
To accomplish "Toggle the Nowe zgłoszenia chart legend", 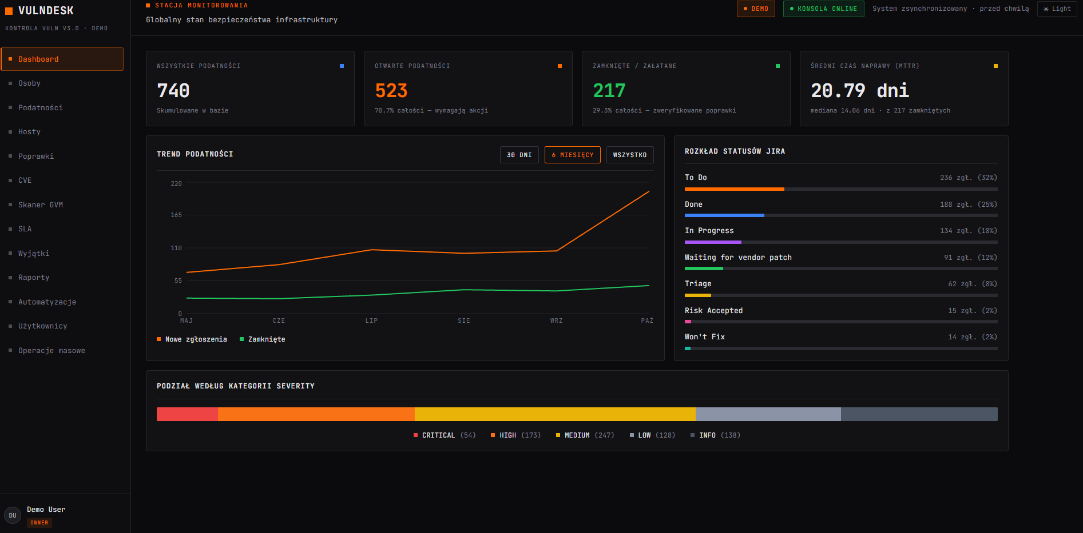I will coord(192,339).
